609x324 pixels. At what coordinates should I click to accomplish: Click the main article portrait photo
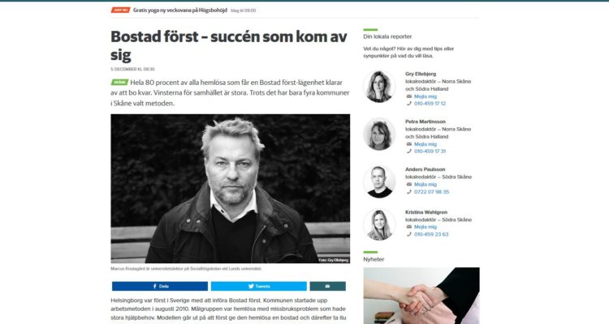(231, 189)
